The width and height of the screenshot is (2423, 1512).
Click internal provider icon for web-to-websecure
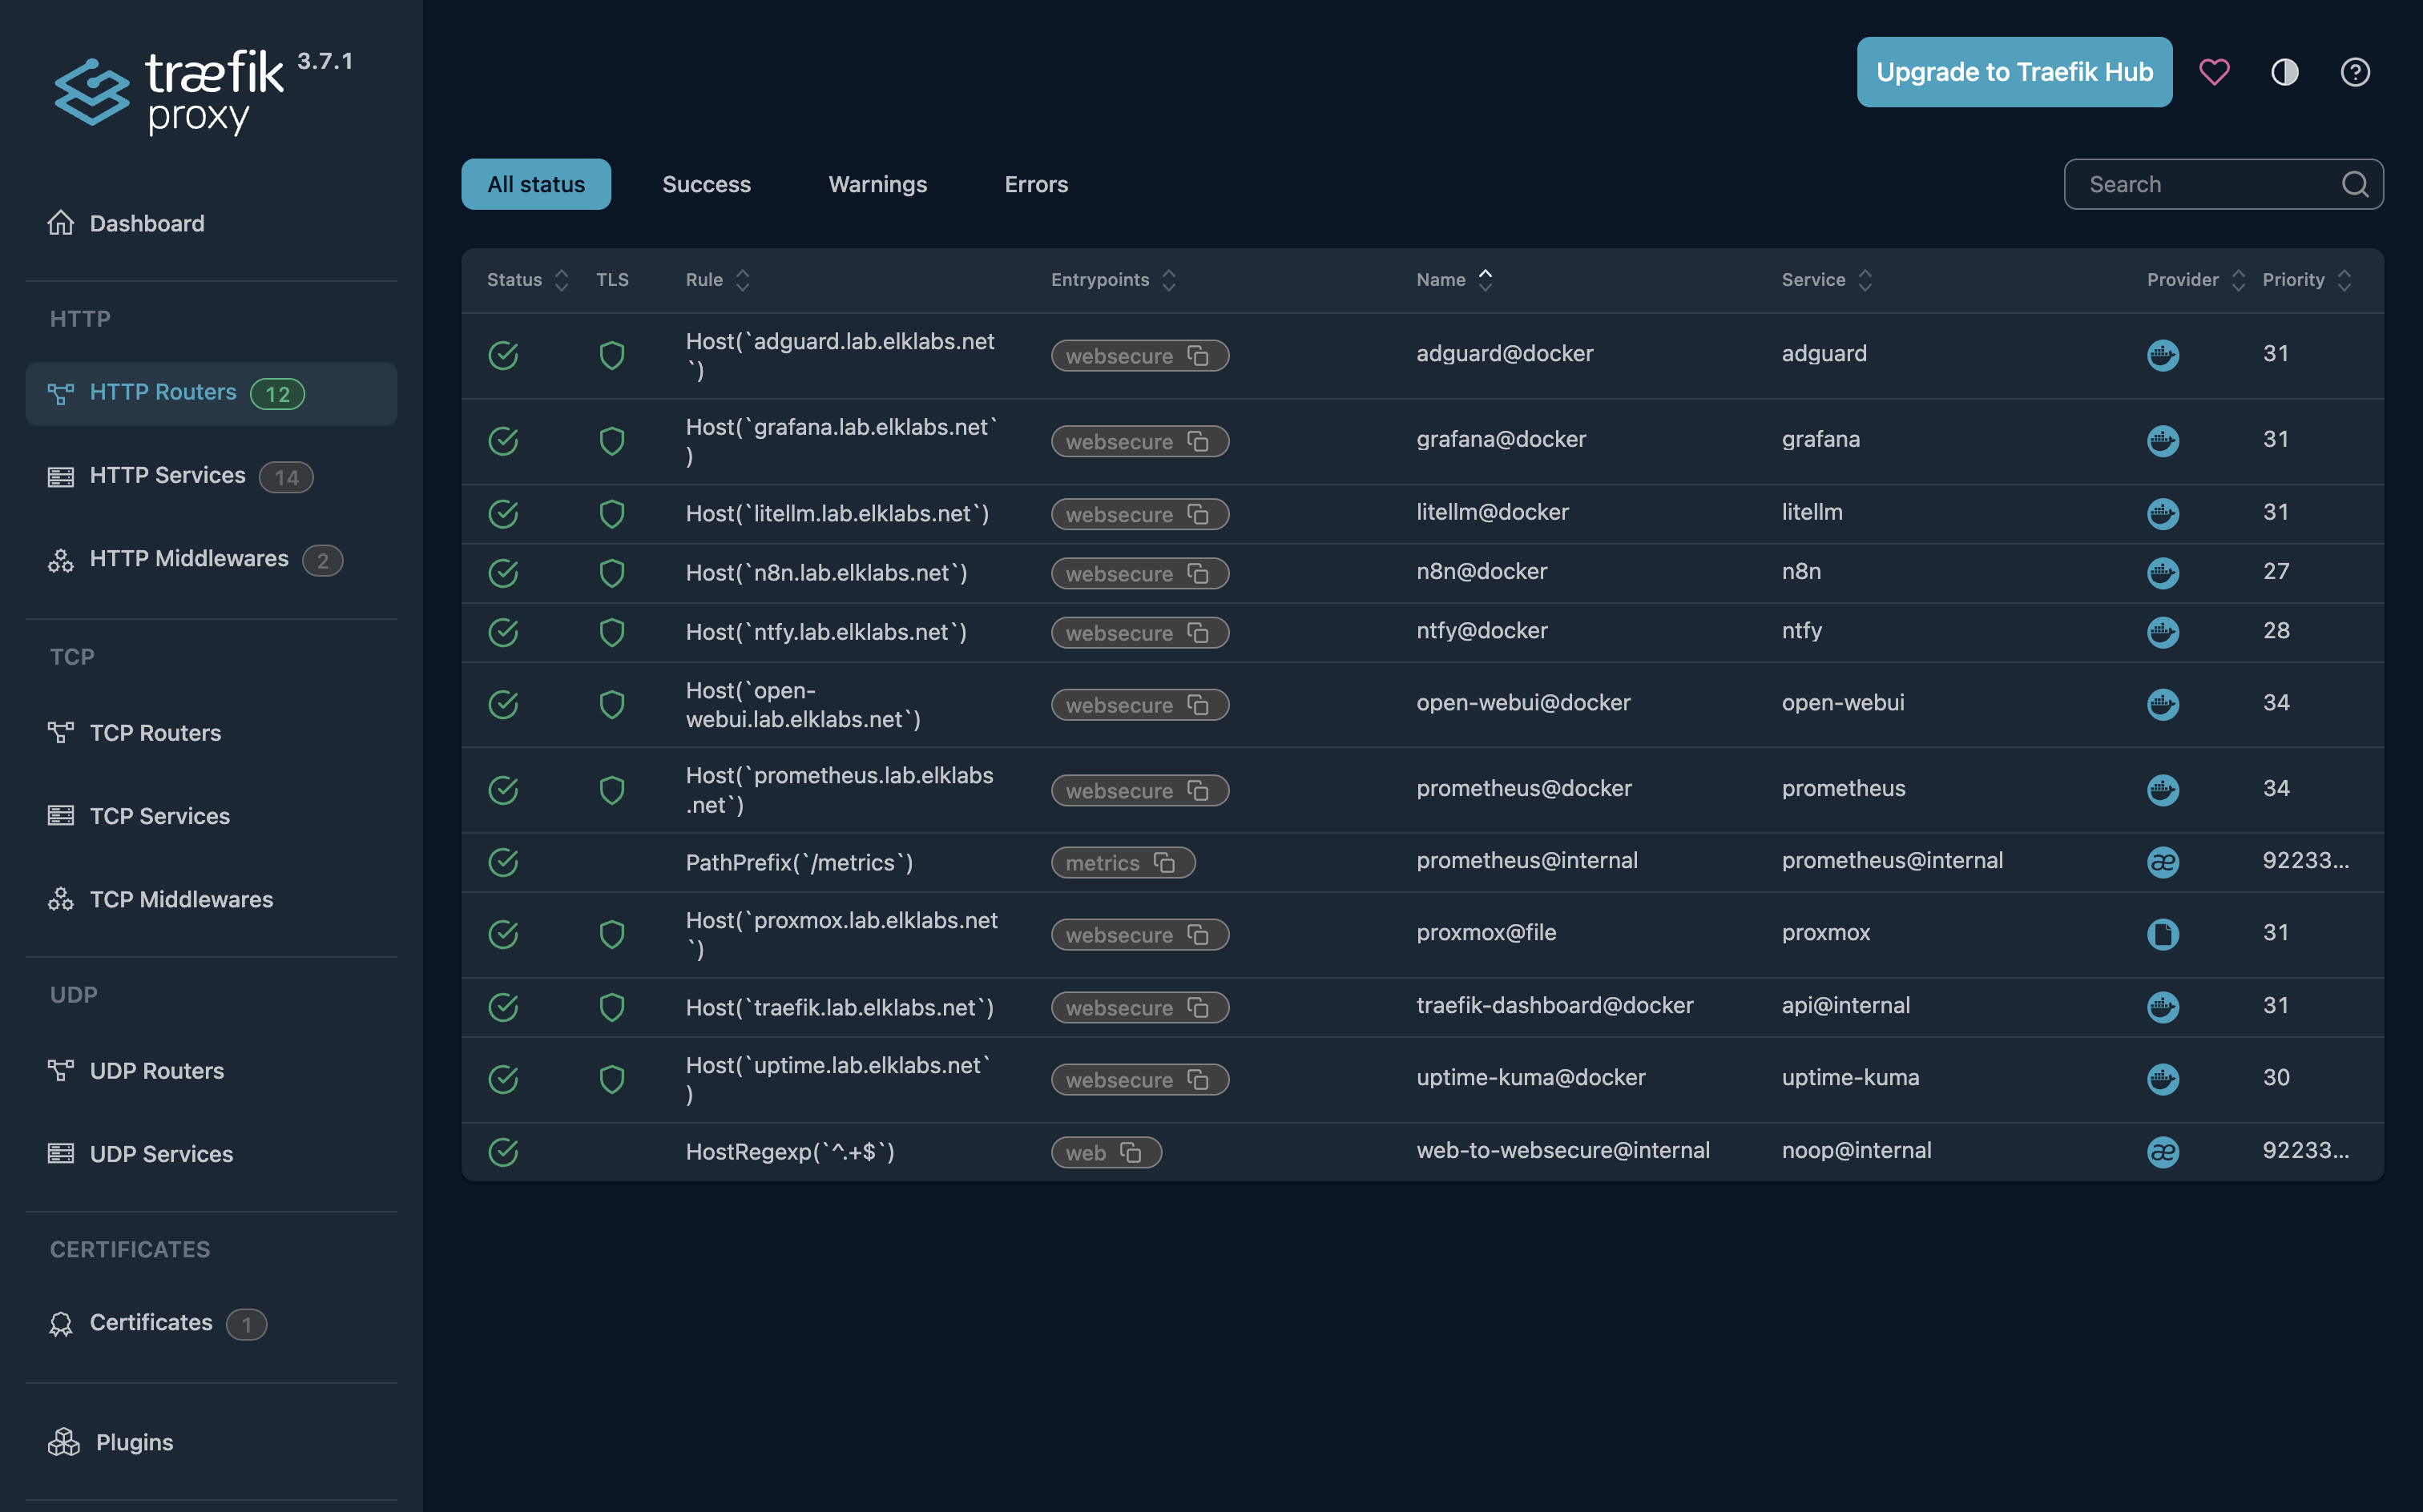coord(2162,1152)
